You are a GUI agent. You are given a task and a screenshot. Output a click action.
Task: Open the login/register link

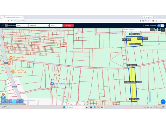point(149,26)
